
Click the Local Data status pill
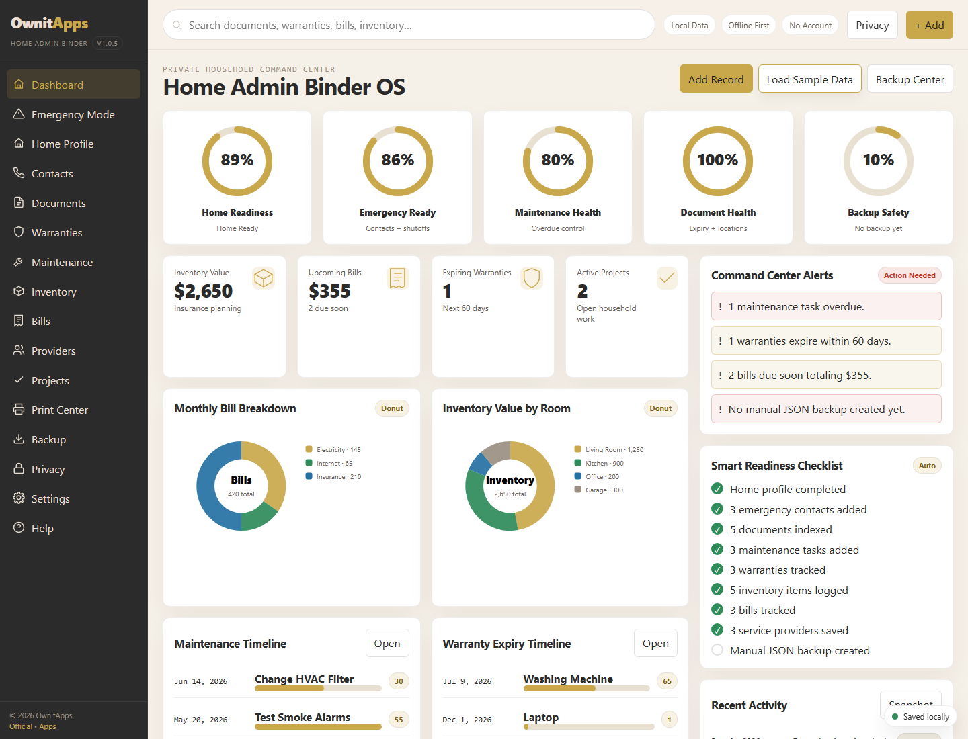690,25
